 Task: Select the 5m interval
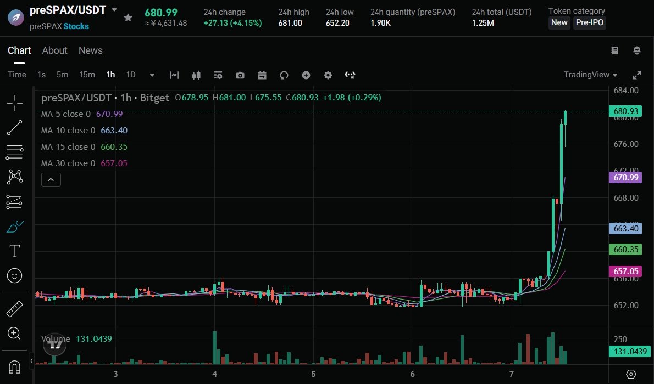[x=62, y=75]
